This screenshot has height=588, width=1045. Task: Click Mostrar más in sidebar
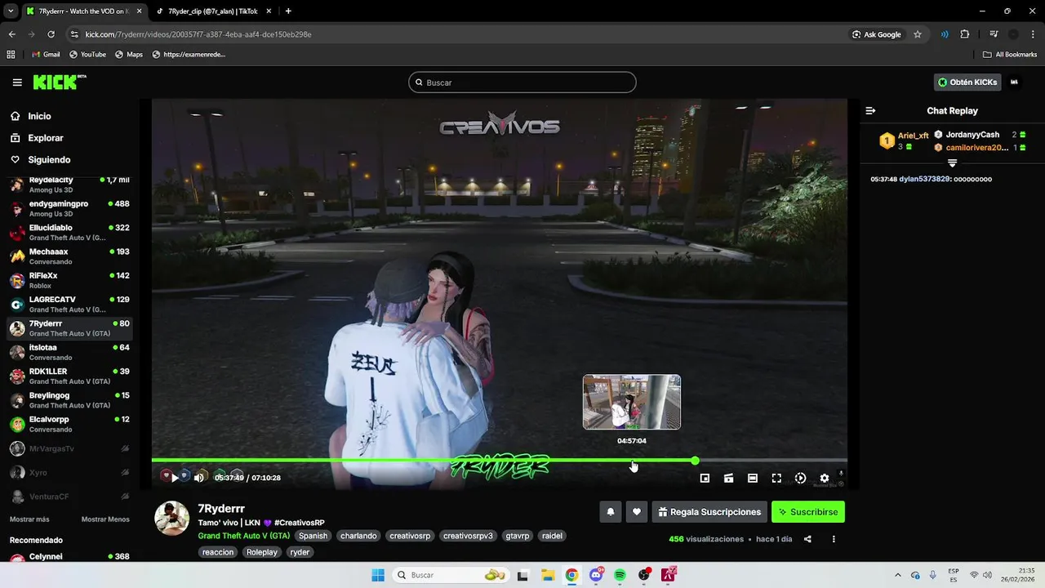(29, 519)
